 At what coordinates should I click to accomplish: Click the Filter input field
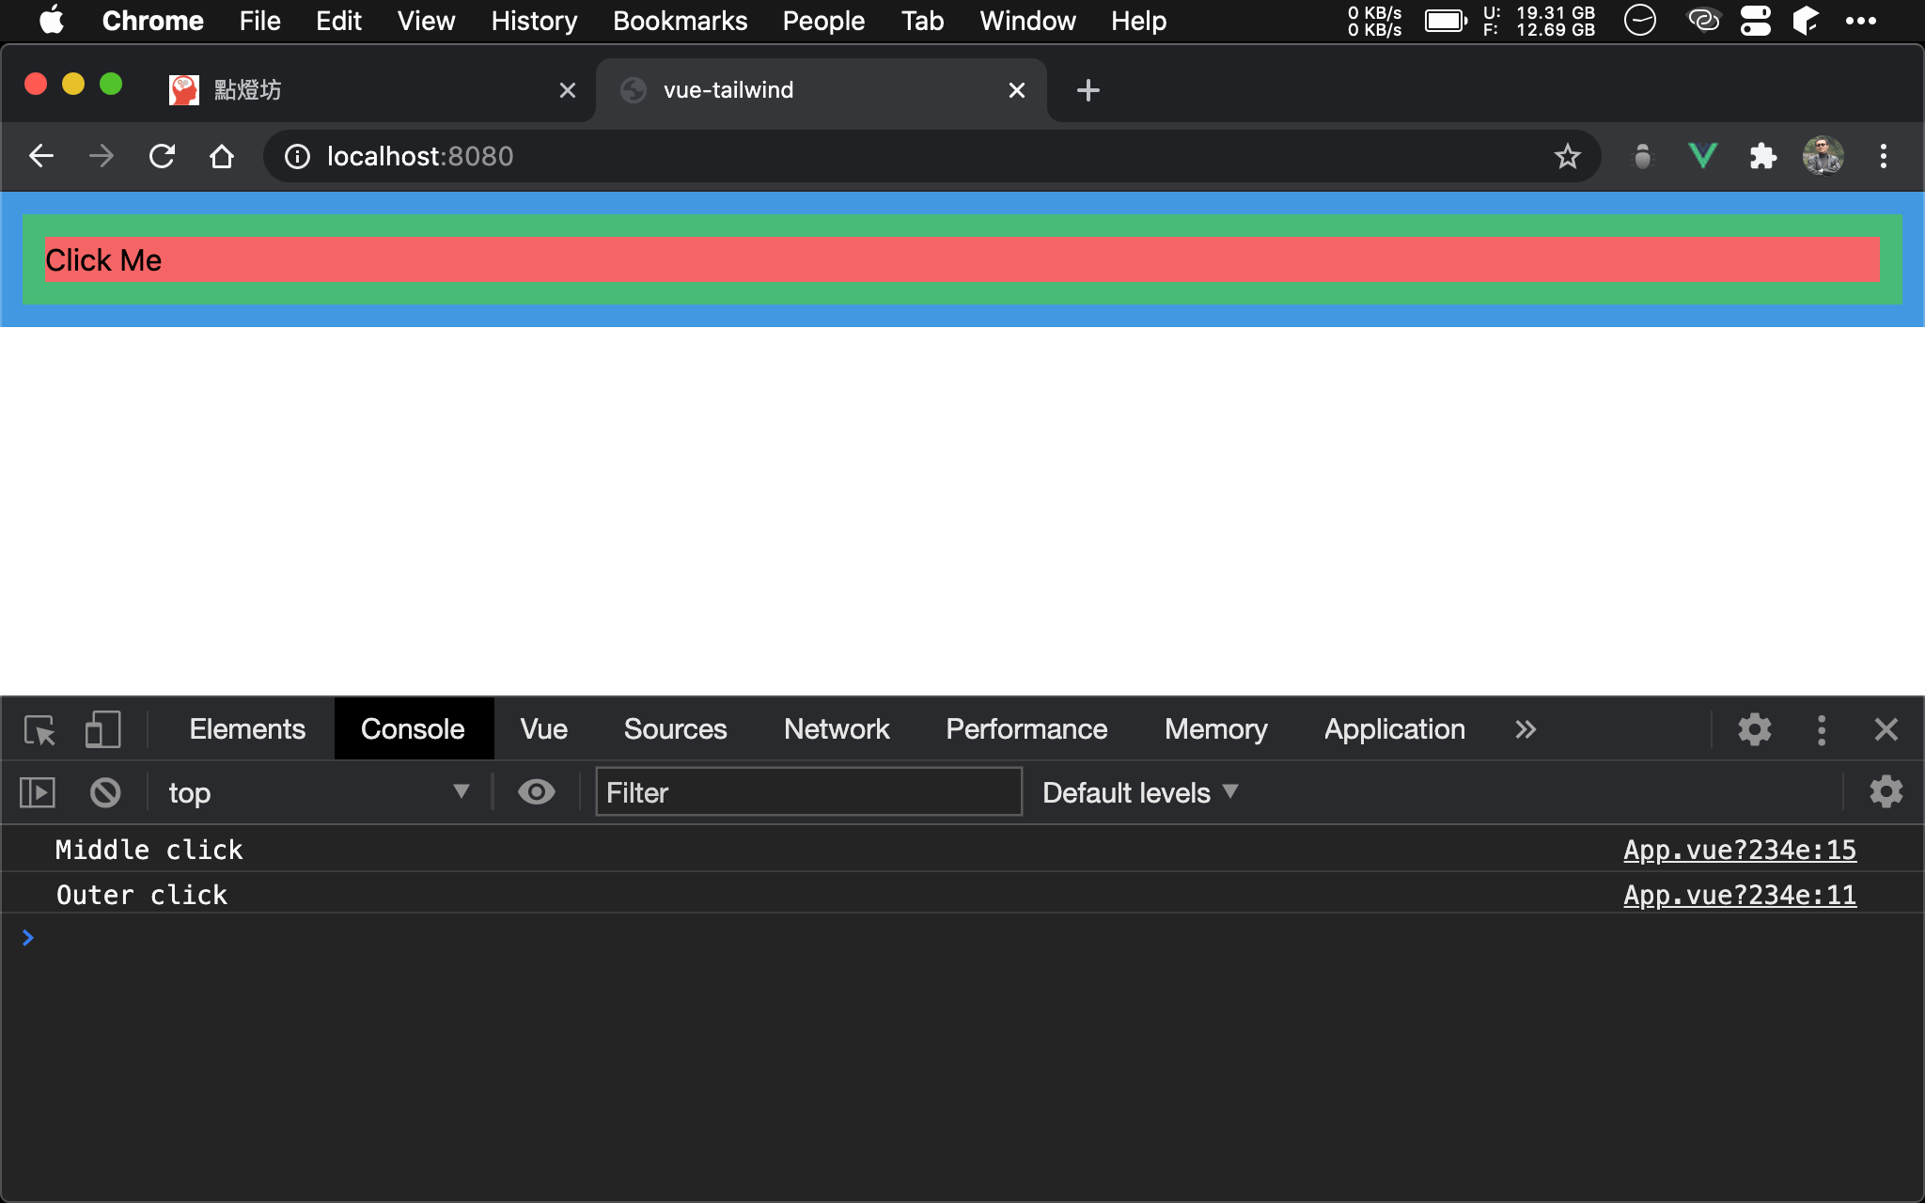806,793
